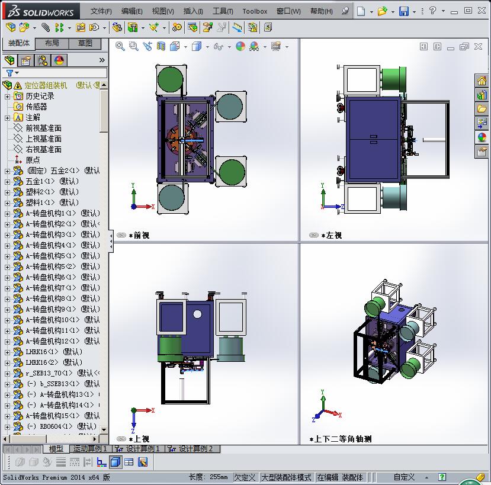Click the link-views icon next to 上视 label

121,439
